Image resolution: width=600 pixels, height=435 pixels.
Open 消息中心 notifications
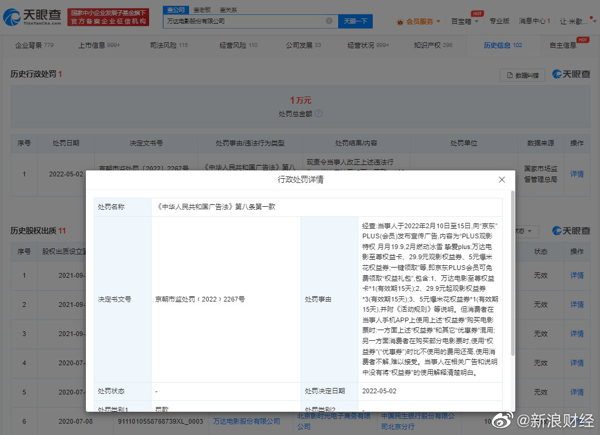[x=534, y=21]
